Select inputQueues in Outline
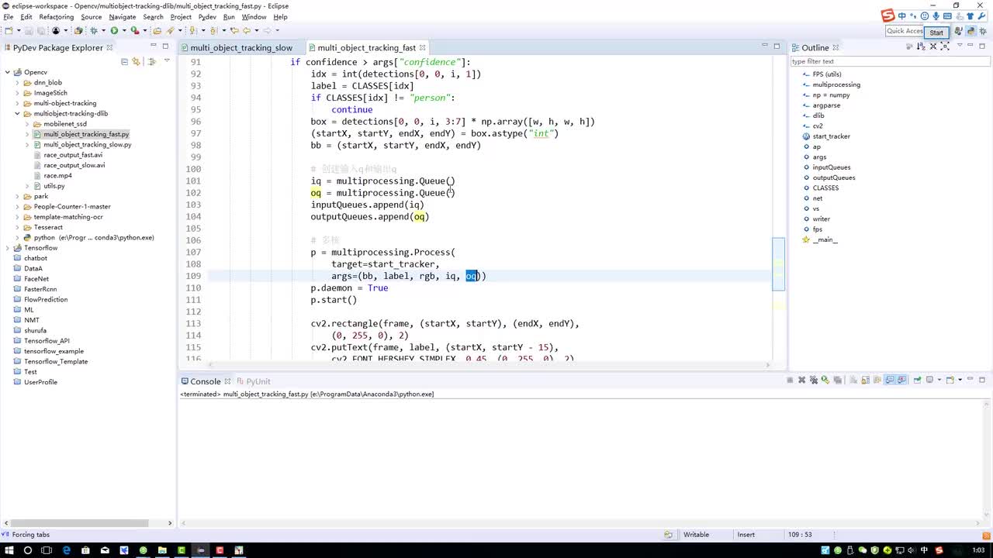Viewport: 993px width, 558px height. 832,167
